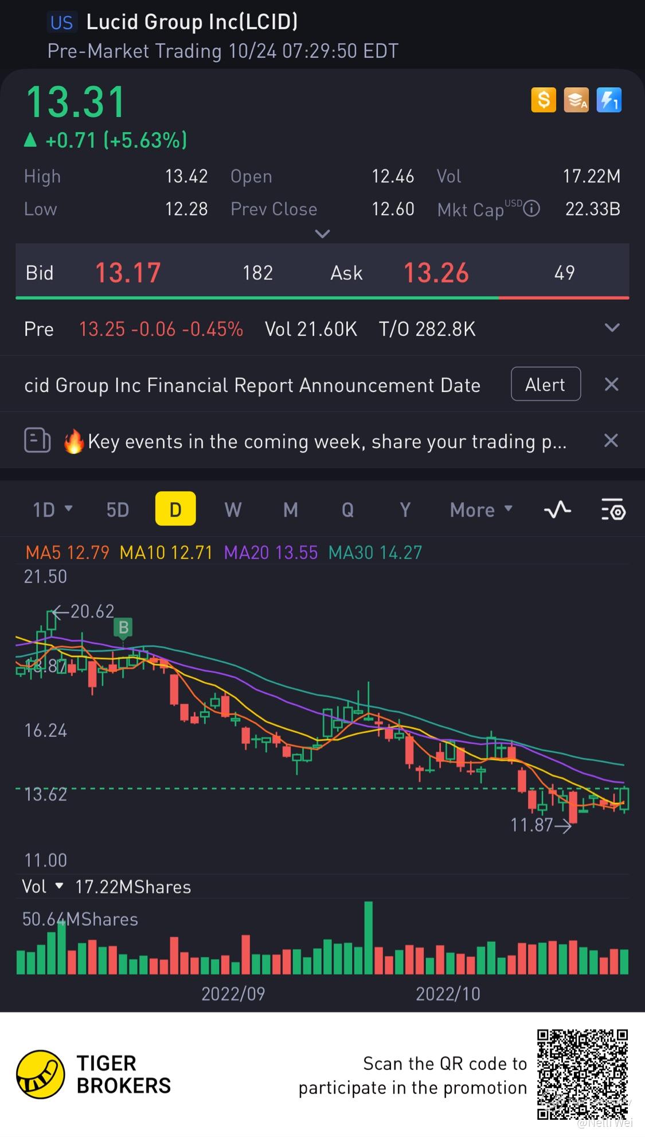Tap the blue lightning bolt badge icon

[609, 100]
